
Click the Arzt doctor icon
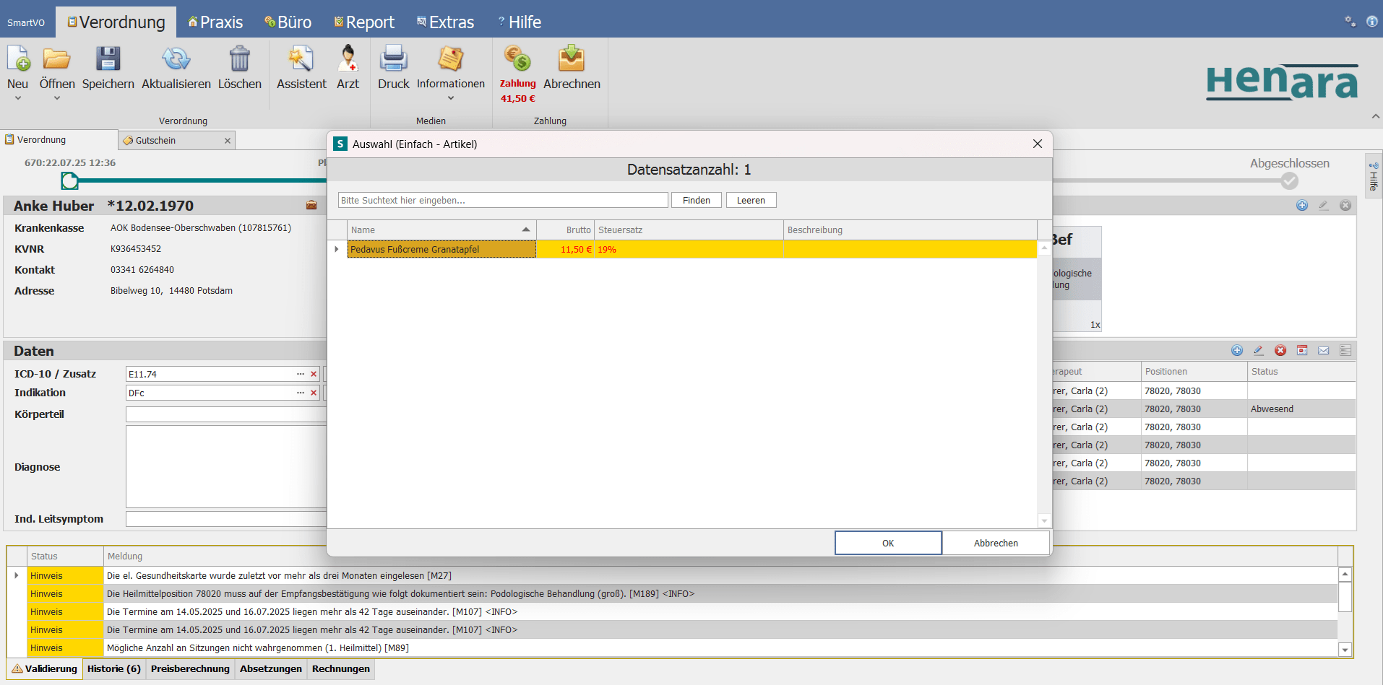tap(348, 59)
